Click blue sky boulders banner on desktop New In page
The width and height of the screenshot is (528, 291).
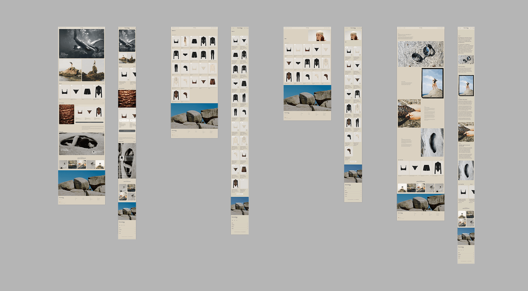click(194, 116)
